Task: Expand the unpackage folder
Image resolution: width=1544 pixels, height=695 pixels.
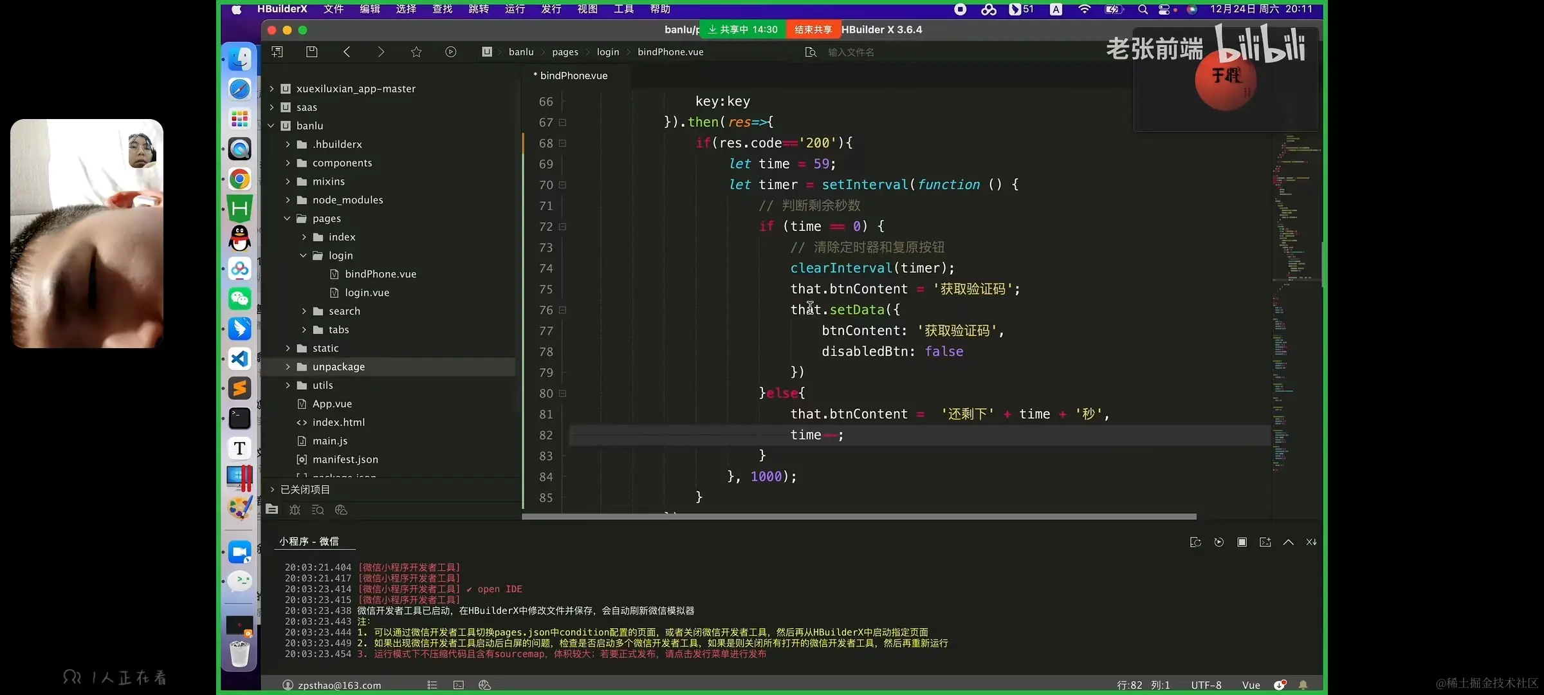Action: coord(288,367)
